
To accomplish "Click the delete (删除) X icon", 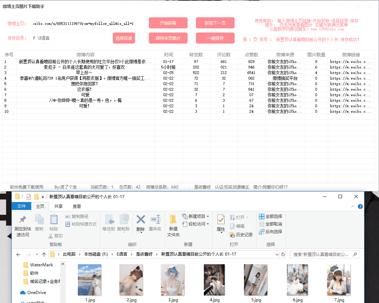I will [141, 220].
